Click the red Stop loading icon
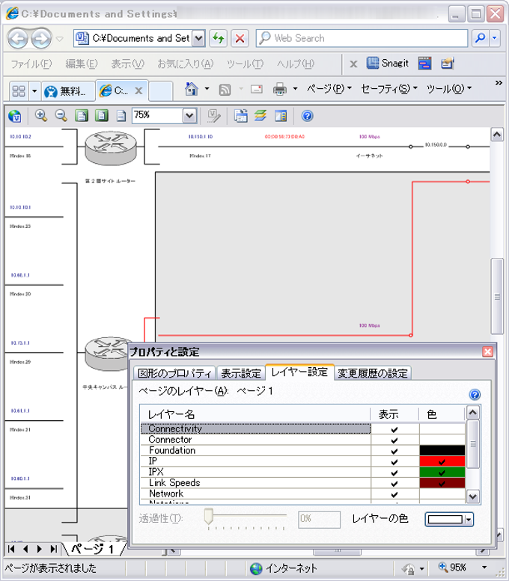The width and height of the screenshot is (509, 581). pyautogui.click(x=240, y=38)
